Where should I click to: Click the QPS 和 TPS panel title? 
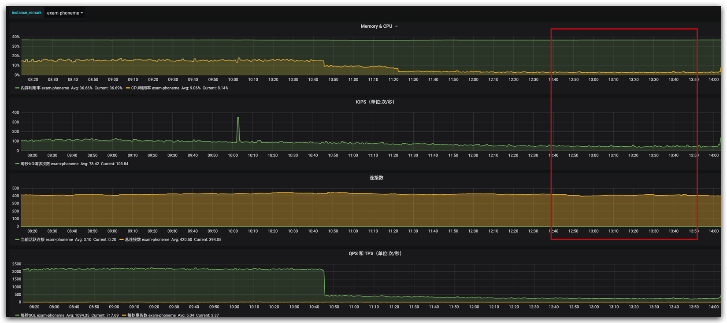point(375,254)
